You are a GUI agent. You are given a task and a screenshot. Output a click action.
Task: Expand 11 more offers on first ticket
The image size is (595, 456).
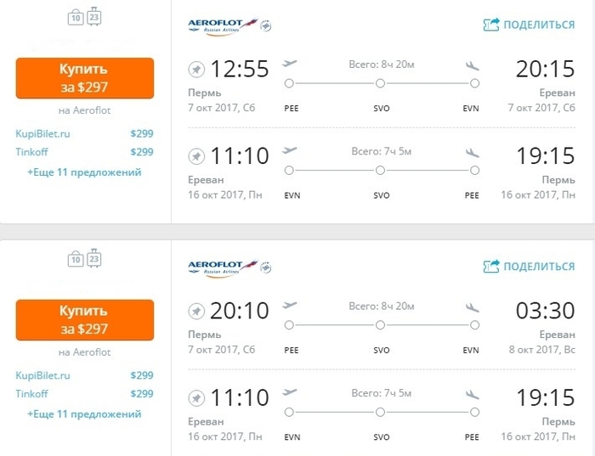click(84, 172)
